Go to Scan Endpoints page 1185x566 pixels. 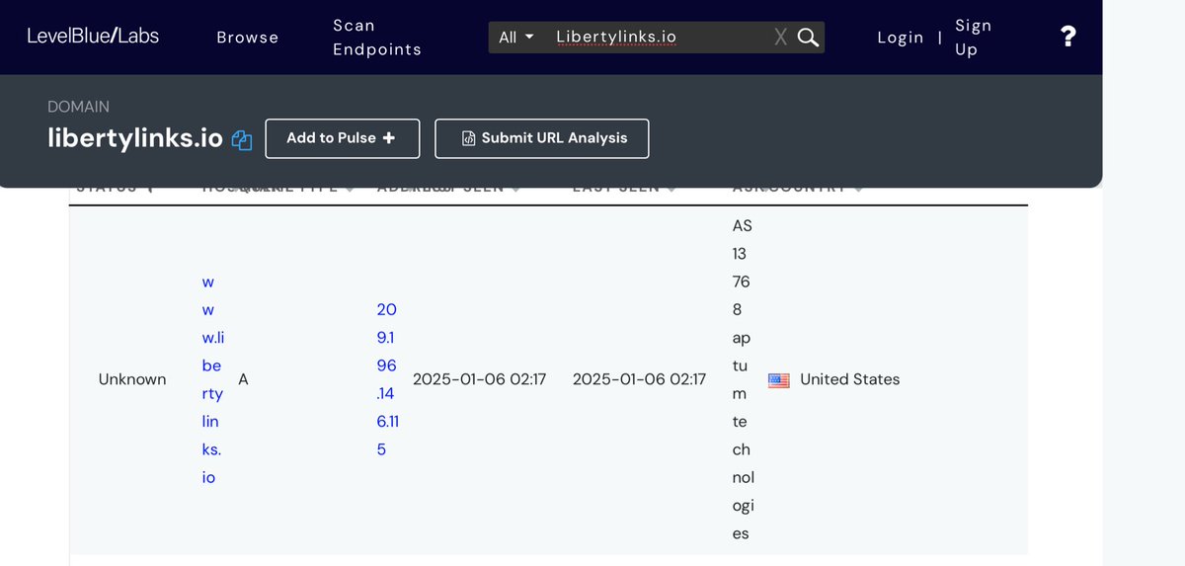tap(376, 38)
